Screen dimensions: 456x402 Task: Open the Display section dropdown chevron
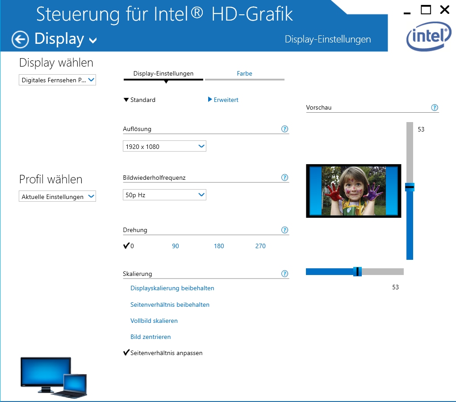pyautogui.click(x=93, y=40)
